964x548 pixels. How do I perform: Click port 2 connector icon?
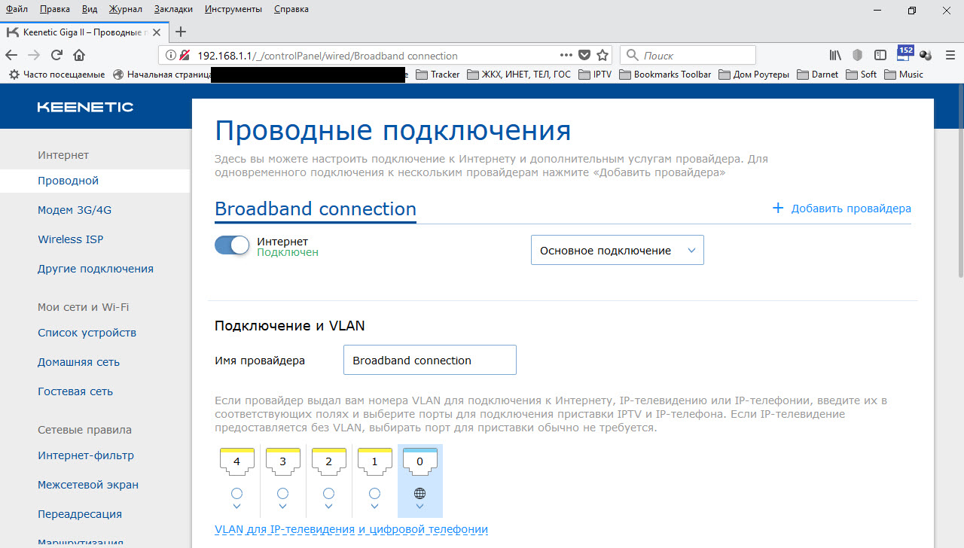pos(328,460)
